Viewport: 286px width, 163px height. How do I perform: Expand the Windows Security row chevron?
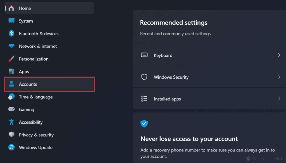pos(279,77)
